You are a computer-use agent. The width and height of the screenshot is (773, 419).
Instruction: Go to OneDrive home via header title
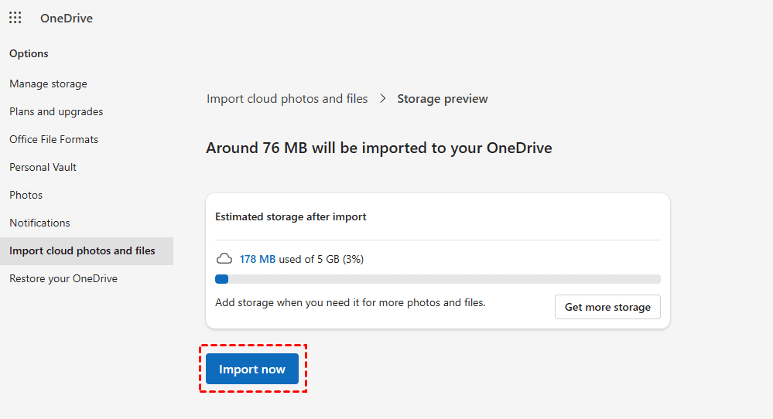point(67,18)
